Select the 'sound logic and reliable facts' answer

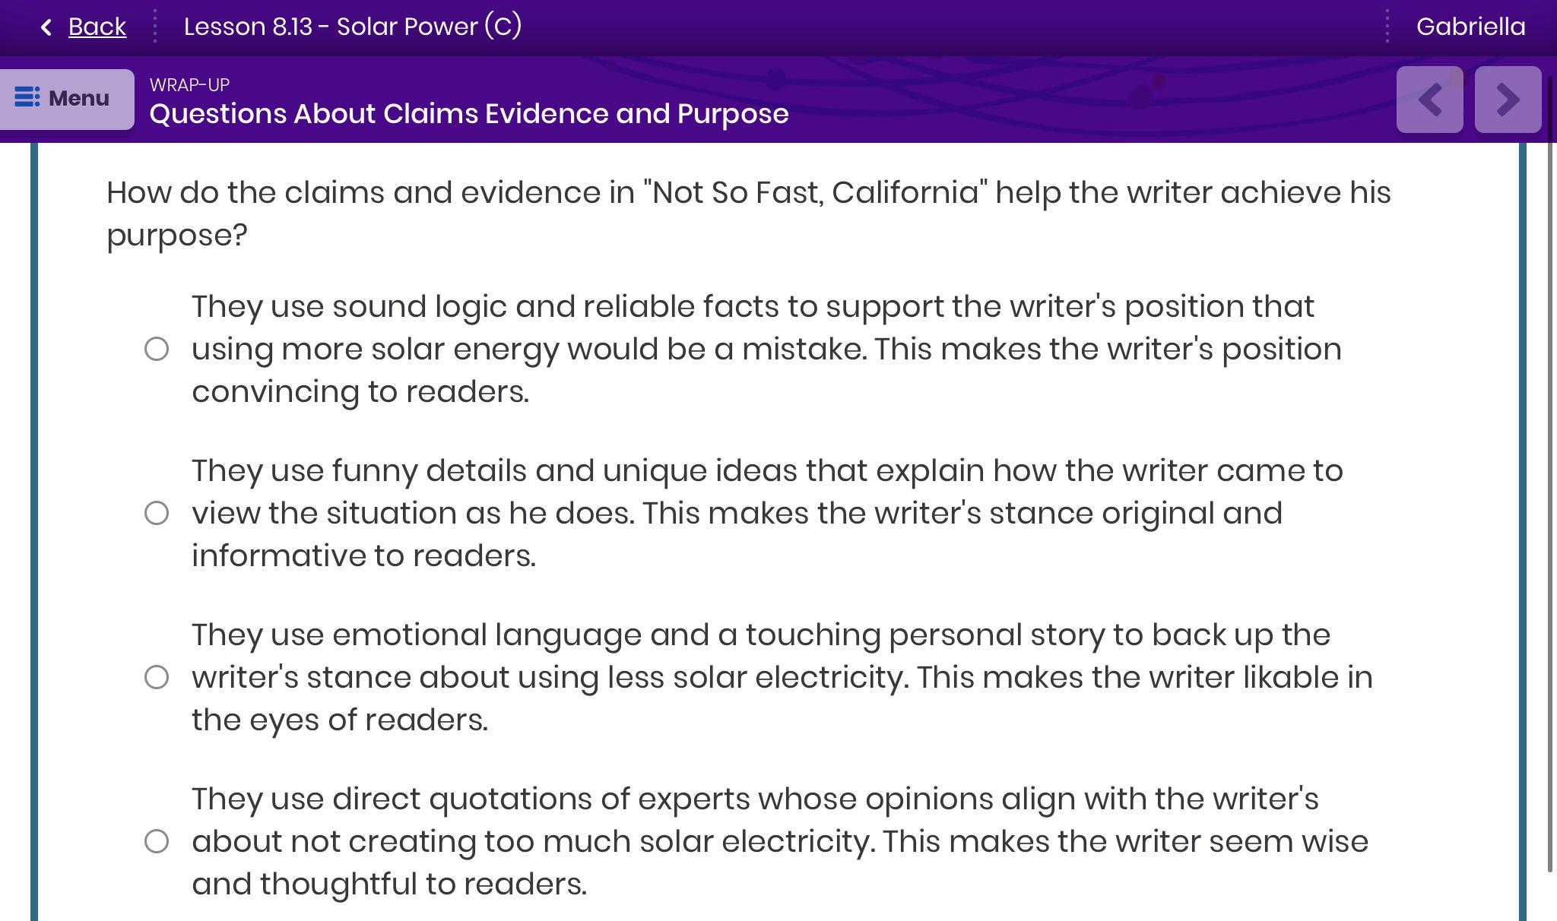(157, 350)
